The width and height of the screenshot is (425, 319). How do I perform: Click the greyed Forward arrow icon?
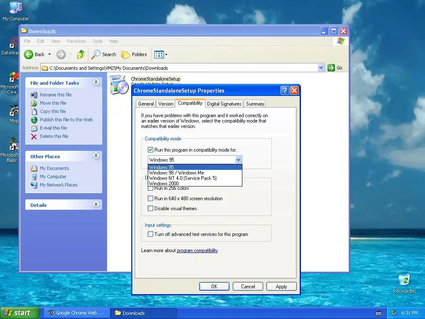coord(61,54)
